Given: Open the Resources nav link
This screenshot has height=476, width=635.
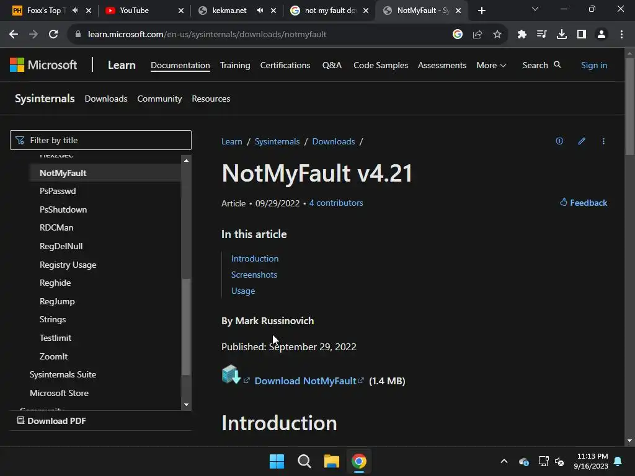Looking at the screenshot, I should coord(211,99).
